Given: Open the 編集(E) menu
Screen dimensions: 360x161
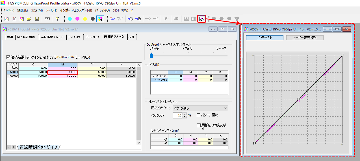Looking at the screenshot, I should (23, 10).
